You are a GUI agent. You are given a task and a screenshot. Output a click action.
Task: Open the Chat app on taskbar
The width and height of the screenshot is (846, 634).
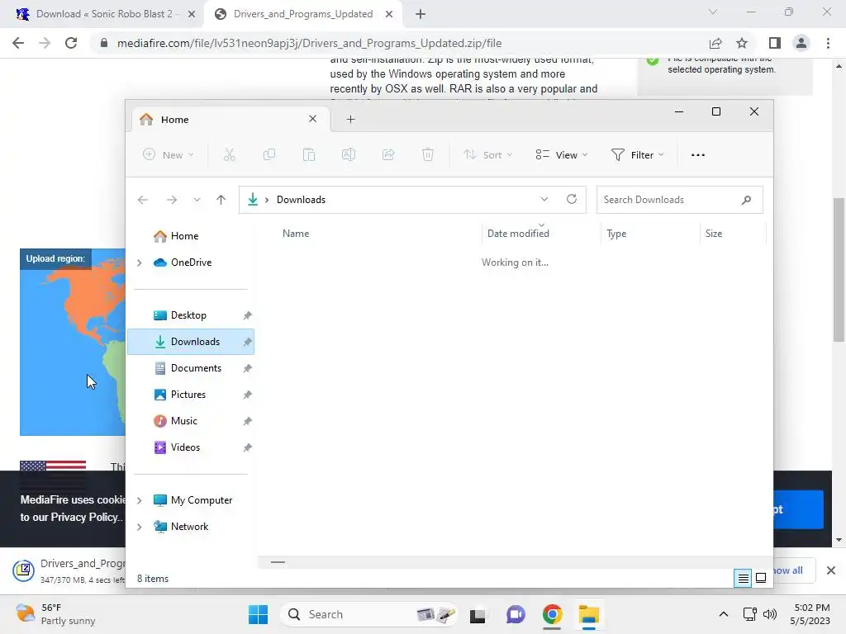pyautogui.click(x=516, y=614)
